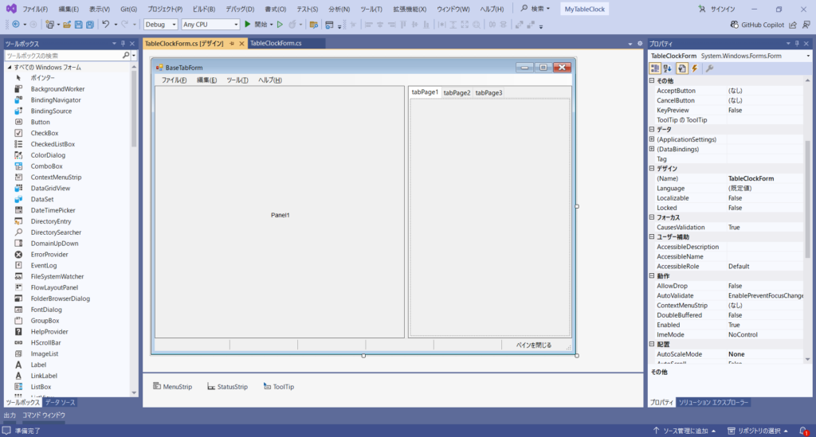The image size is (816, 437).
Task: Start debugging with the green 開始 play button
Action: [x=256, y=25]
